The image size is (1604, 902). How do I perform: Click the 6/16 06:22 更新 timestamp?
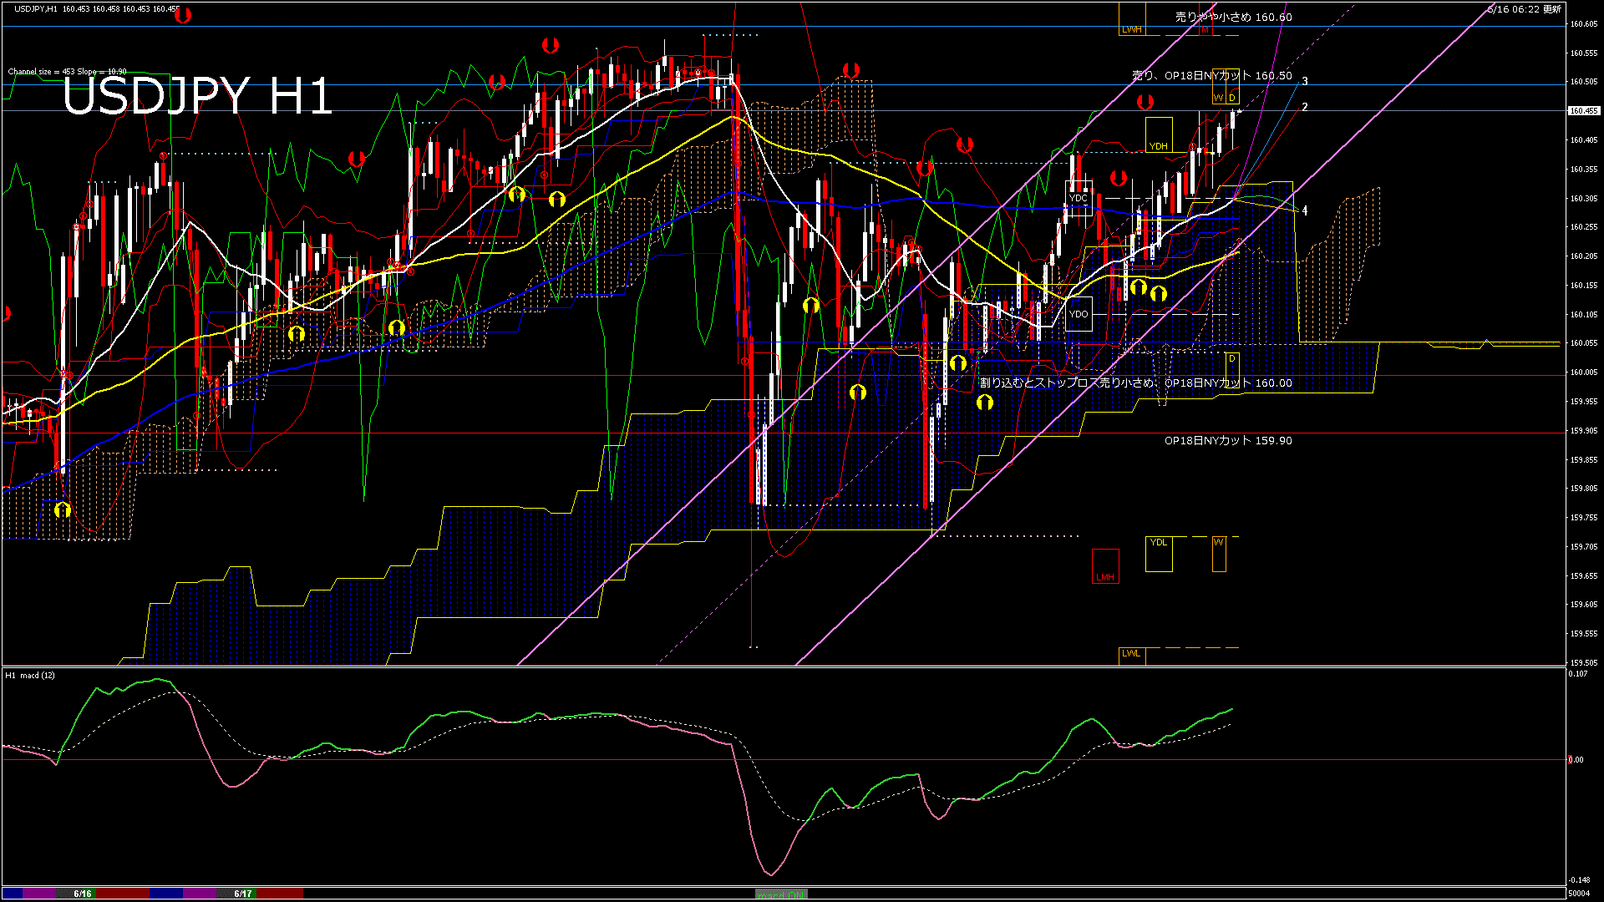coord(1524,9)
